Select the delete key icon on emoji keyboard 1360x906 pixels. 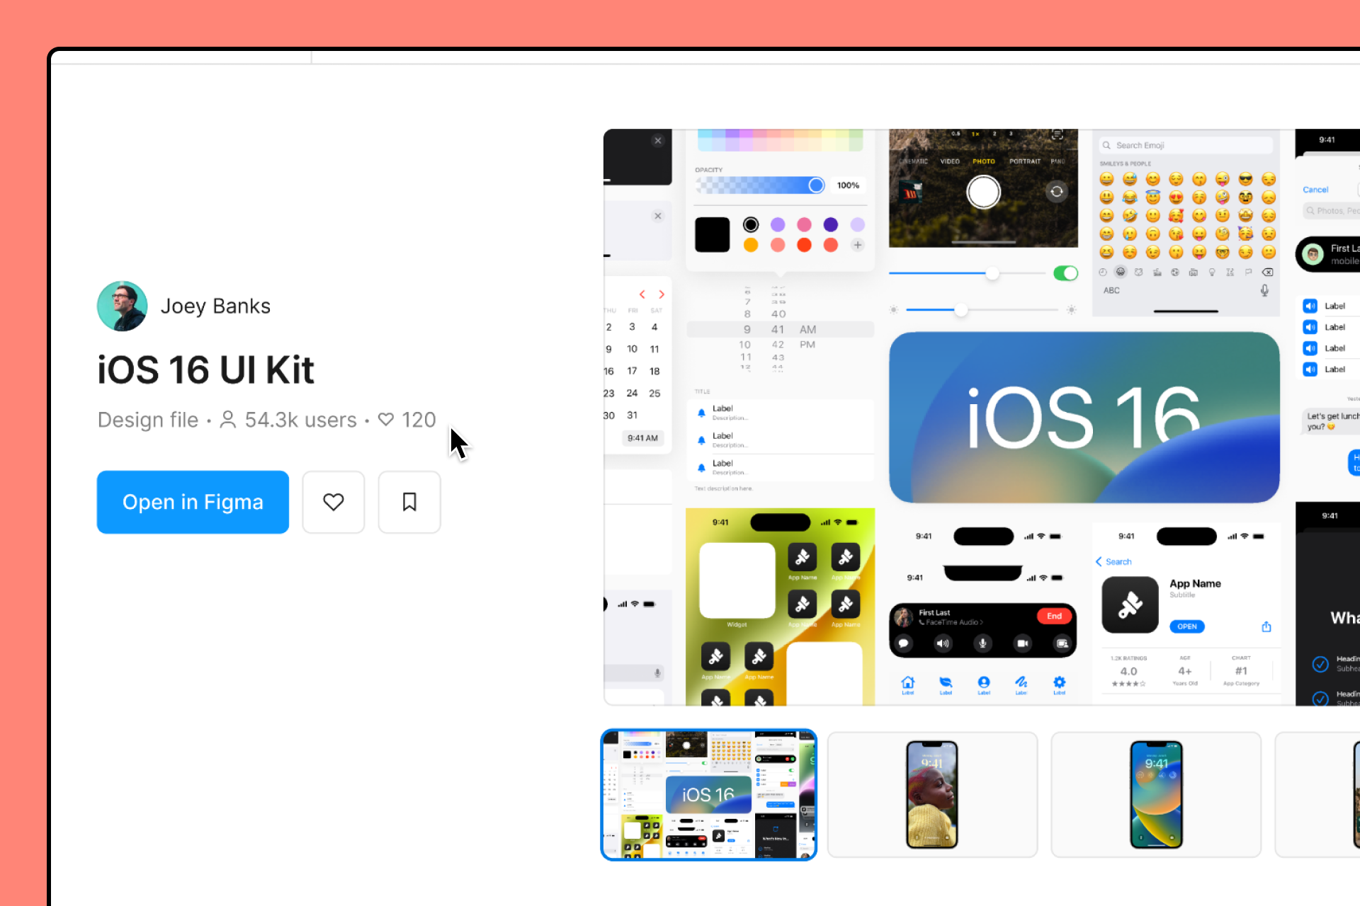pyautogui.click(x=1267, y=272)
